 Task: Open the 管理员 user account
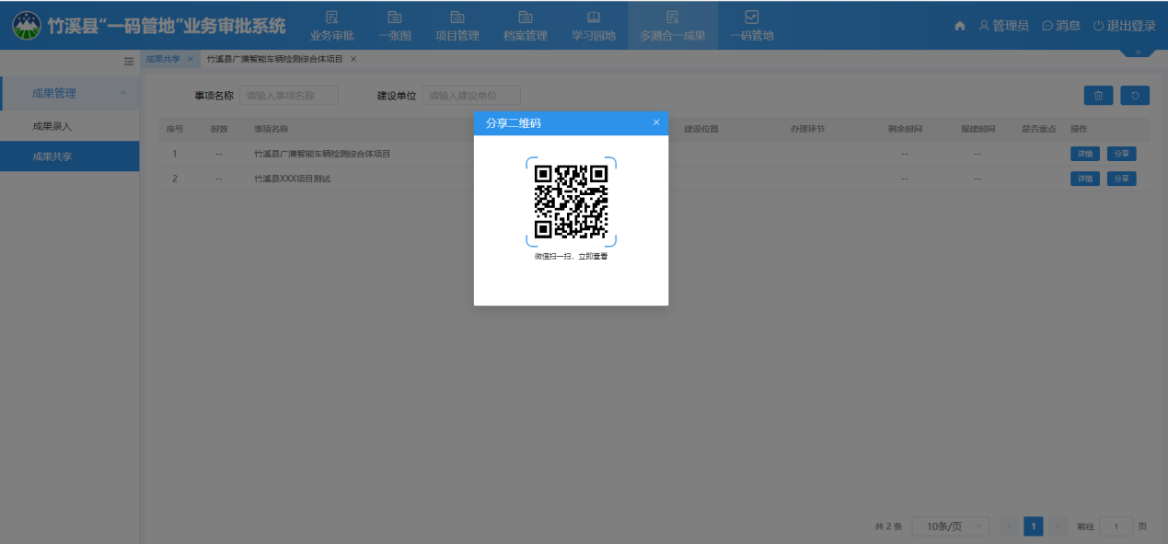click(1003, 26)
